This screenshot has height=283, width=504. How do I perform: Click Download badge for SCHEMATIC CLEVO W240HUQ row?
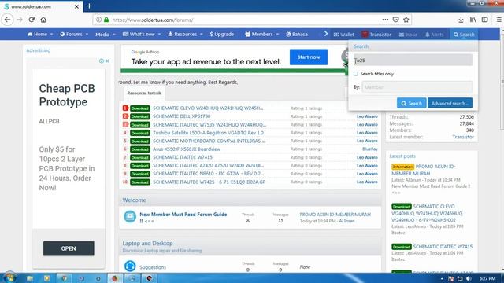tap(140, 108)
